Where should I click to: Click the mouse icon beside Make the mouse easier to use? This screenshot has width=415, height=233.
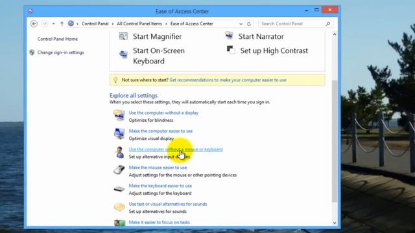coord(119,170)
